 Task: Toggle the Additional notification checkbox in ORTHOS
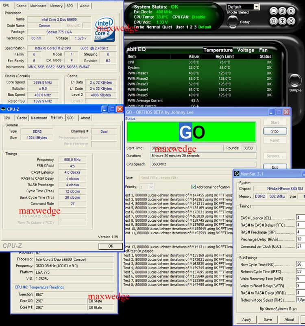[x=194, y=187]
